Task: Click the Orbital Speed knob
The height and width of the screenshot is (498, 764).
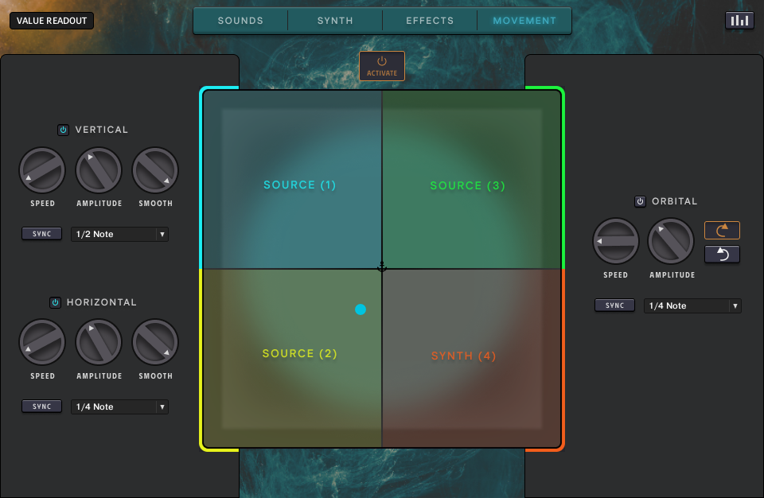Action: (615, 241)
